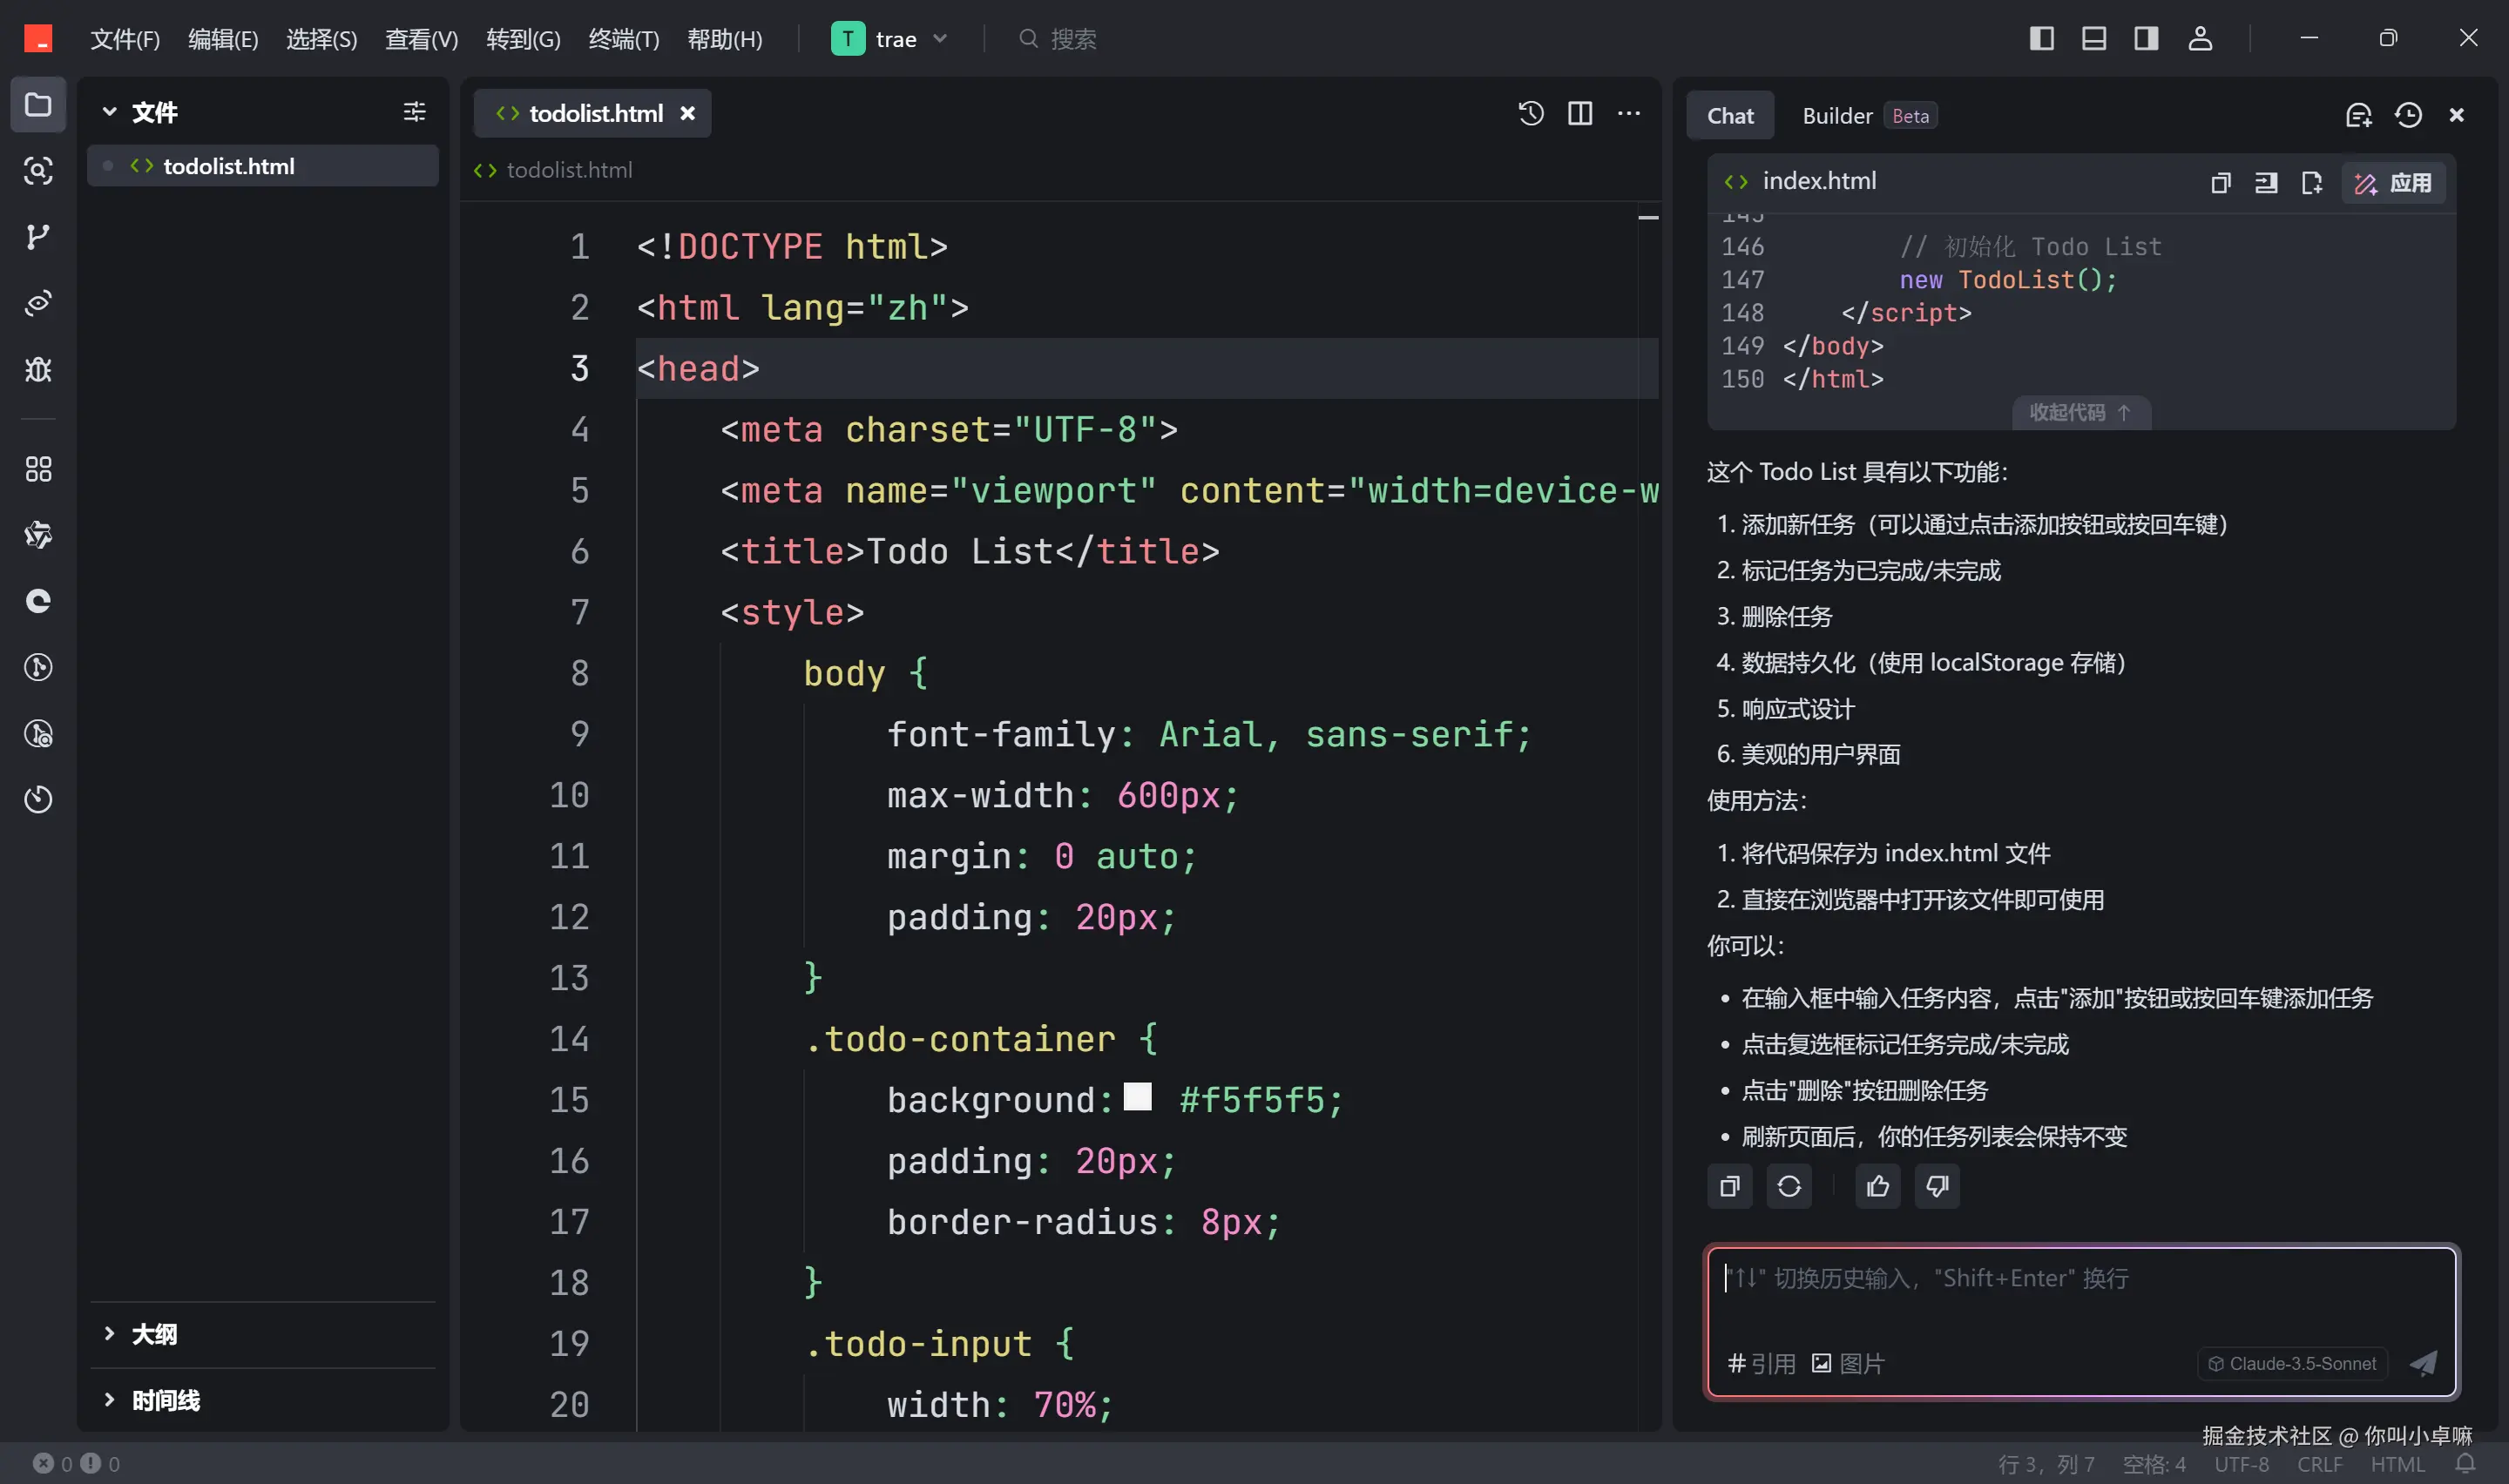Open chat history clock icon
The height and width of the screenshot is (1484, 2509).
click(x=2408, y=115)
